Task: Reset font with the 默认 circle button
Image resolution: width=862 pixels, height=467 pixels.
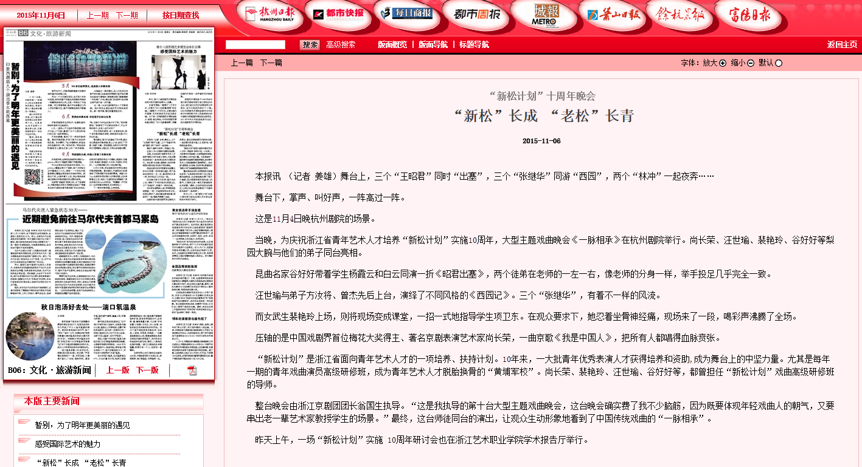Action: click(x=779, y=63)
